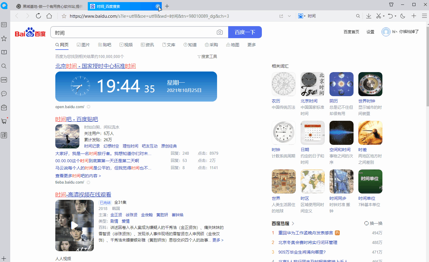Click the undo closed tab icon
The height and width of the screenshot is (262, 429).
coord(390,16)
